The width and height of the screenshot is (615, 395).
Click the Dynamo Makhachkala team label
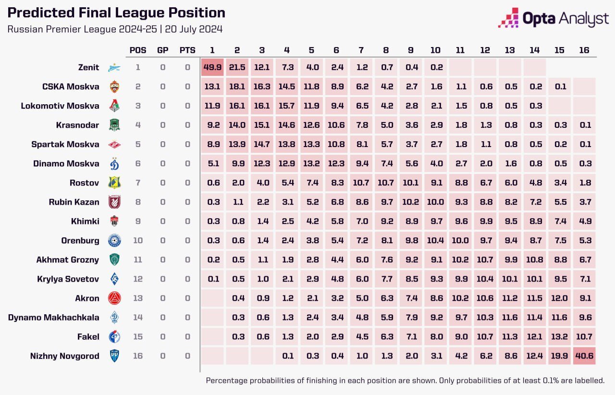pos(53,318)
